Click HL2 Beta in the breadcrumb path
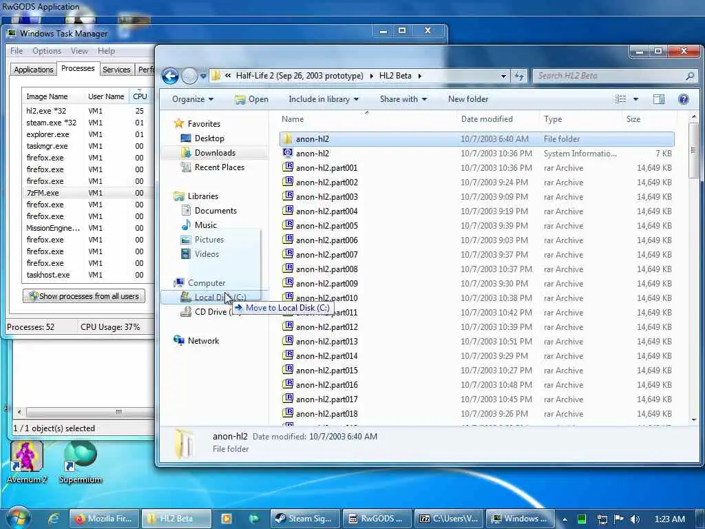 395,76
